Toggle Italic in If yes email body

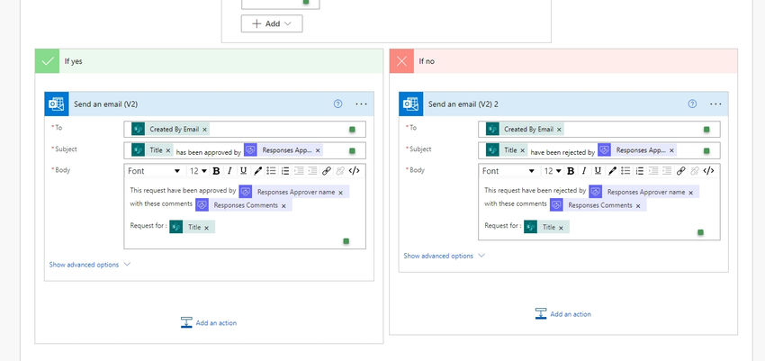pos(229,171)
